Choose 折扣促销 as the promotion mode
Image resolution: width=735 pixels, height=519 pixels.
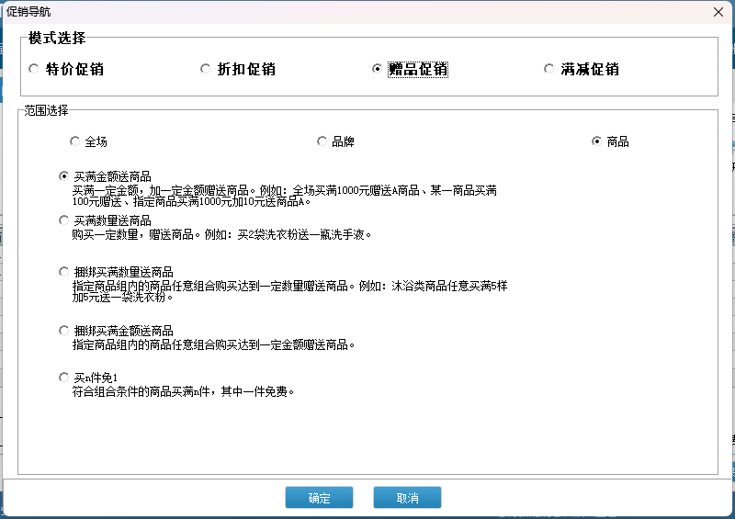pos(206,70)
